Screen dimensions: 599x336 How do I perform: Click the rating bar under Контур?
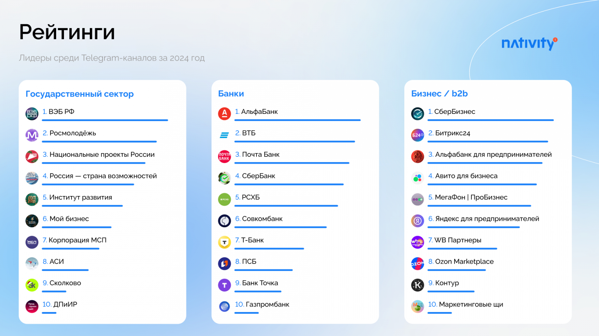pos(451,292)
